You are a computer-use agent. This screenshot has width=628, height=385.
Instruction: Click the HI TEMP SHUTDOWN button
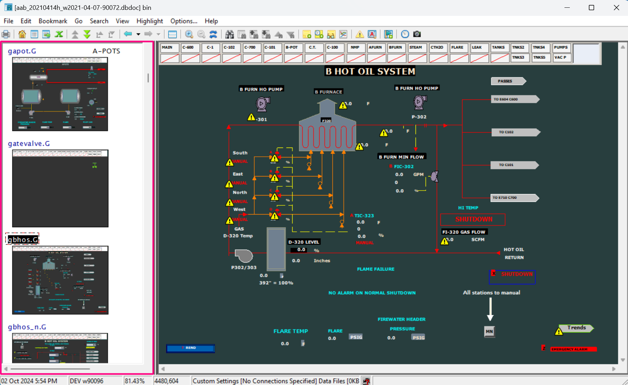pos(473,219)
